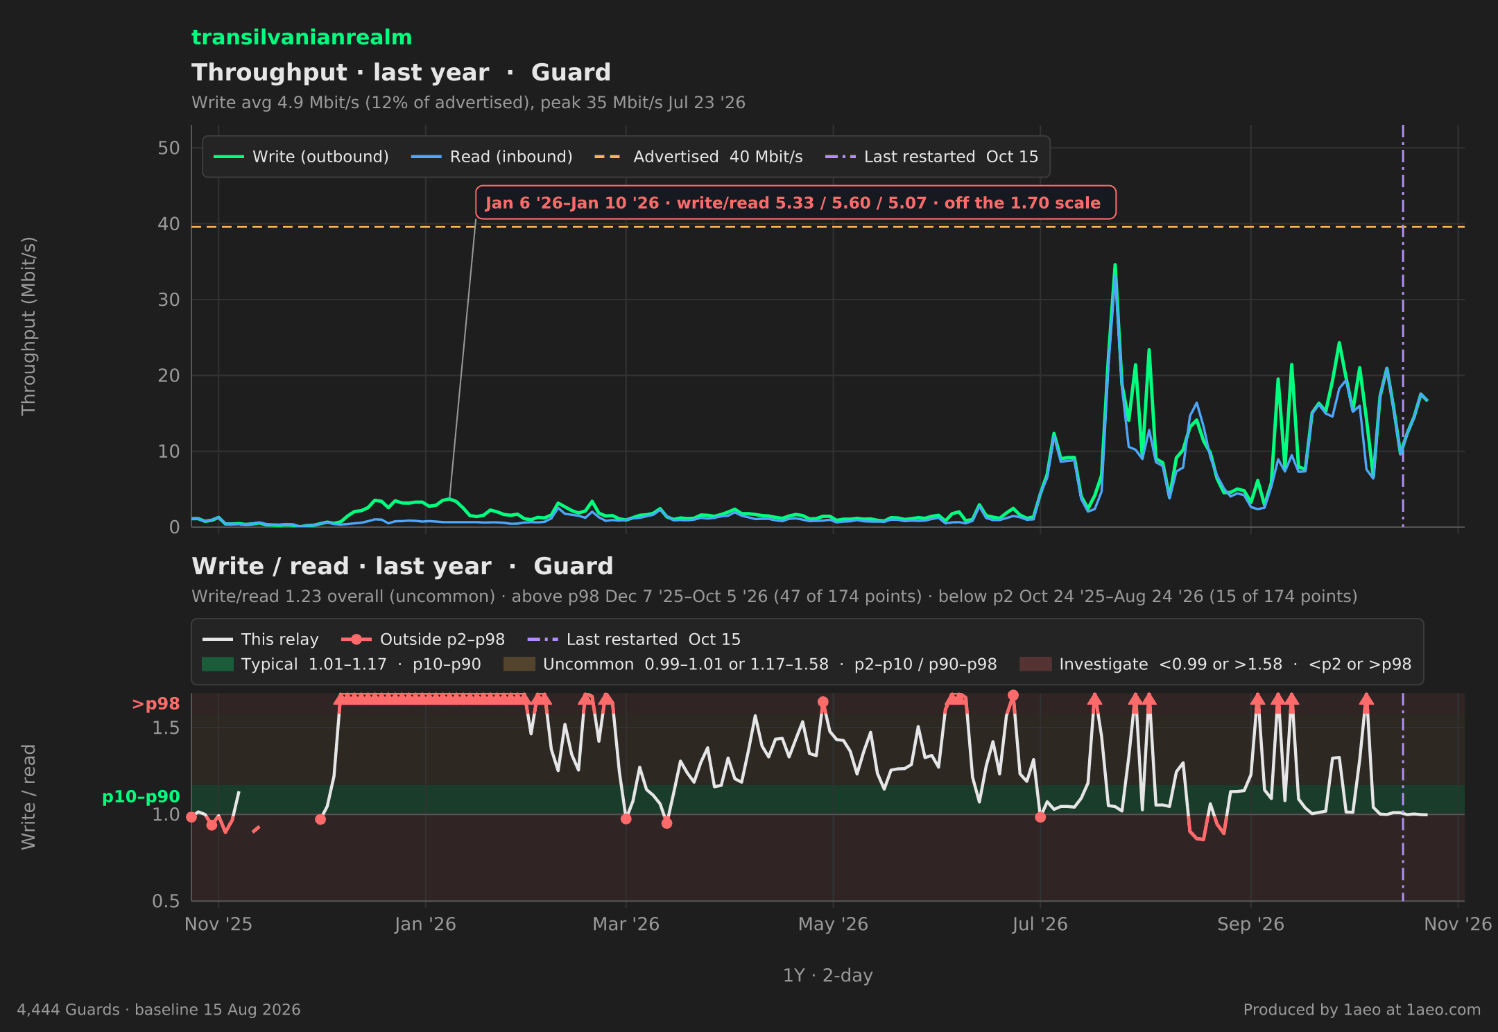Image resolution: width=1498 pixels, height=1032 pixels.
Task: Click Last restarted Oct 15 in throughput legend
Action: coord(931,157)
